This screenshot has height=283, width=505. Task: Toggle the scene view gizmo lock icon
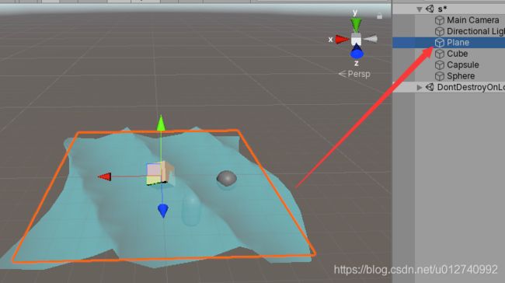tap(379, 16)
